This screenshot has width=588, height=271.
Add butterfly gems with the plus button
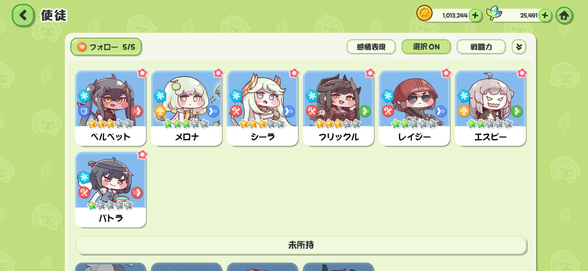point(545,16)
